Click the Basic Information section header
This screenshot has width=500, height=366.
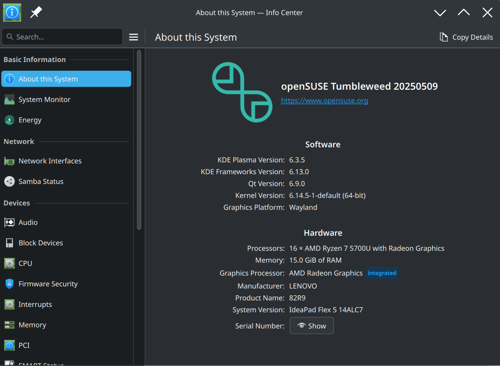point(35,59)
